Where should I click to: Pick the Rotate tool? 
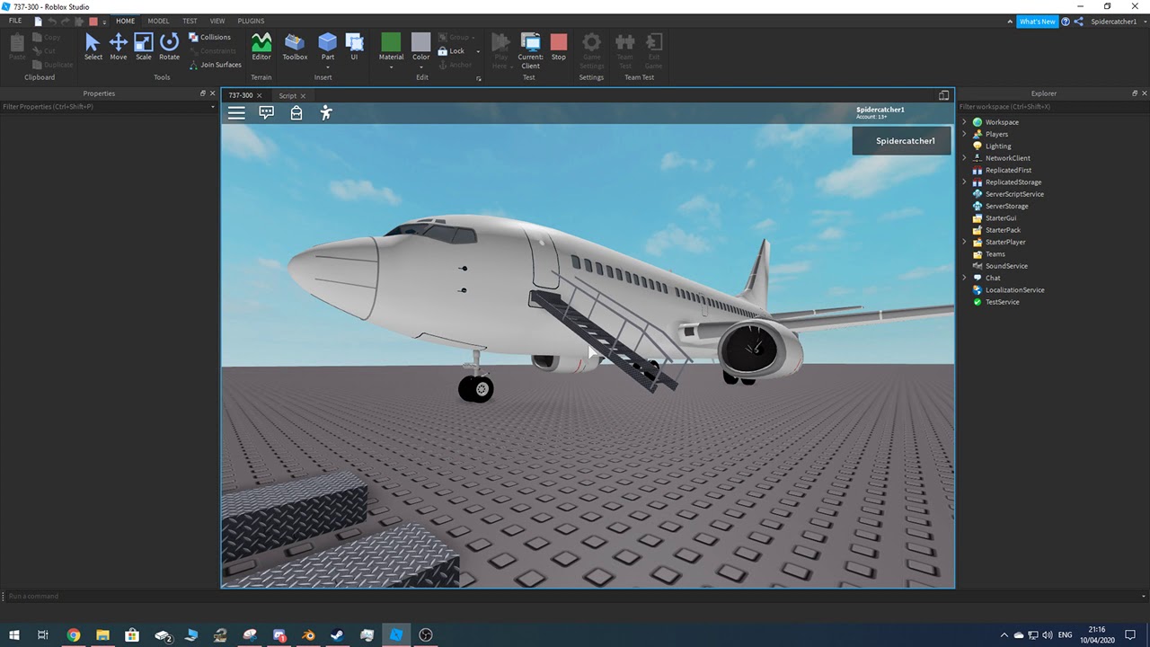[x=169, y=47]
